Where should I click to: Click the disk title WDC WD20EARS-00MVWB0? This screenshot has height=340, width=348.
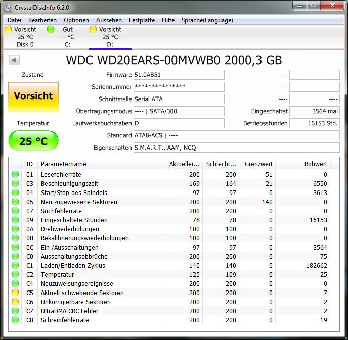coord(143,60)
